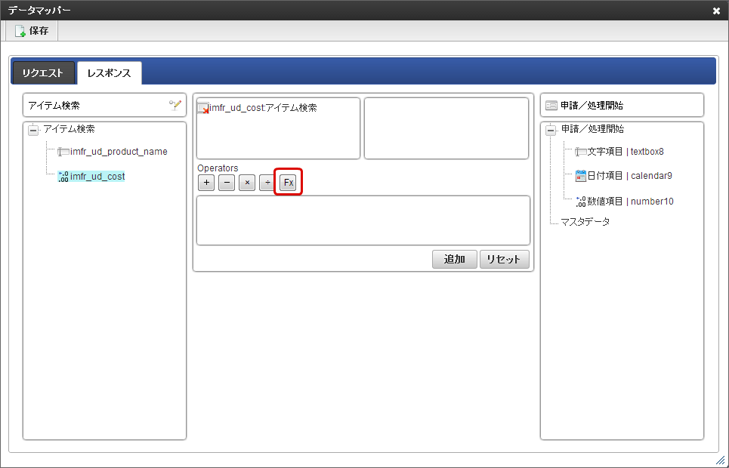Click the アイテム検索 header field on the left
Image resolution: width=729 pixels, height=468 pixels.
click(104, 105)
